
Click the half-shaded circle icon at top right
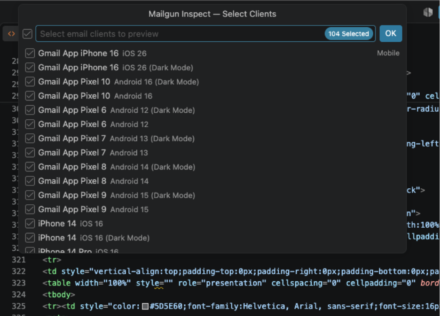coord(428,12)
